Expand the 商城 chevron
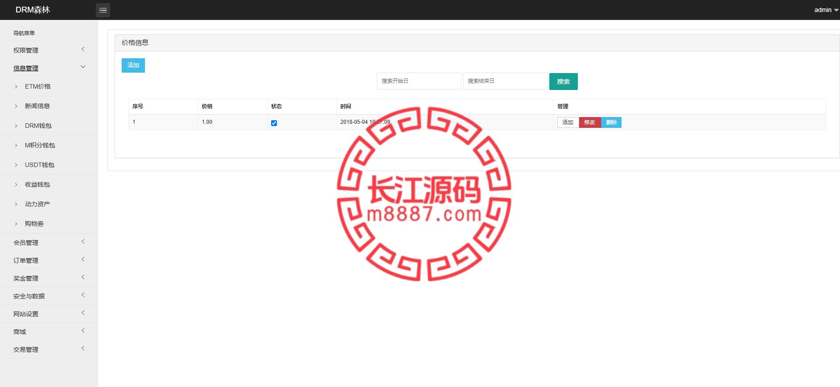This screenshot has height=387, width=840. [83, 331]
